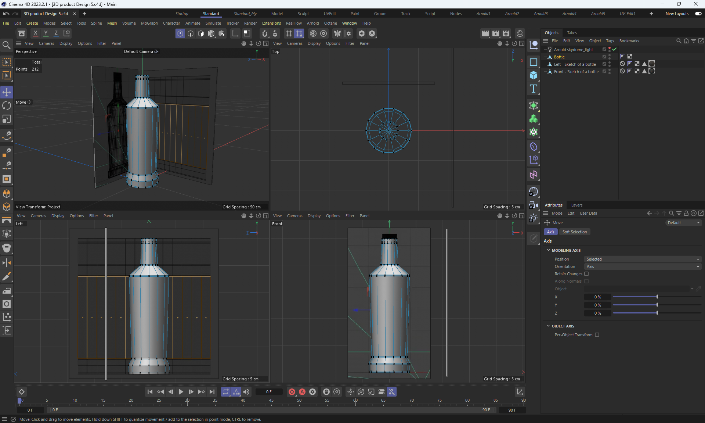
Task: Enable the Retain Changes checkbox
Action: pos(586,274)
